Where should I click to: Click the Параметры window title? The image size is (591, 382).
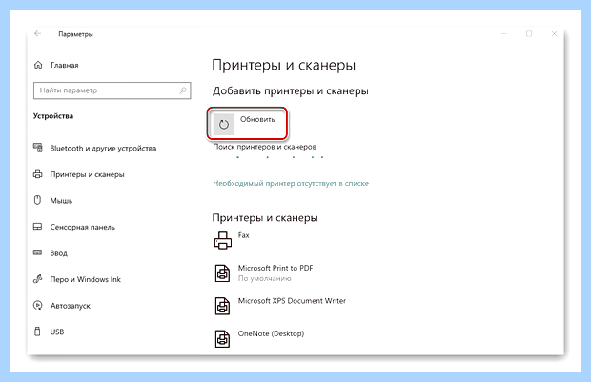point(75,34)
